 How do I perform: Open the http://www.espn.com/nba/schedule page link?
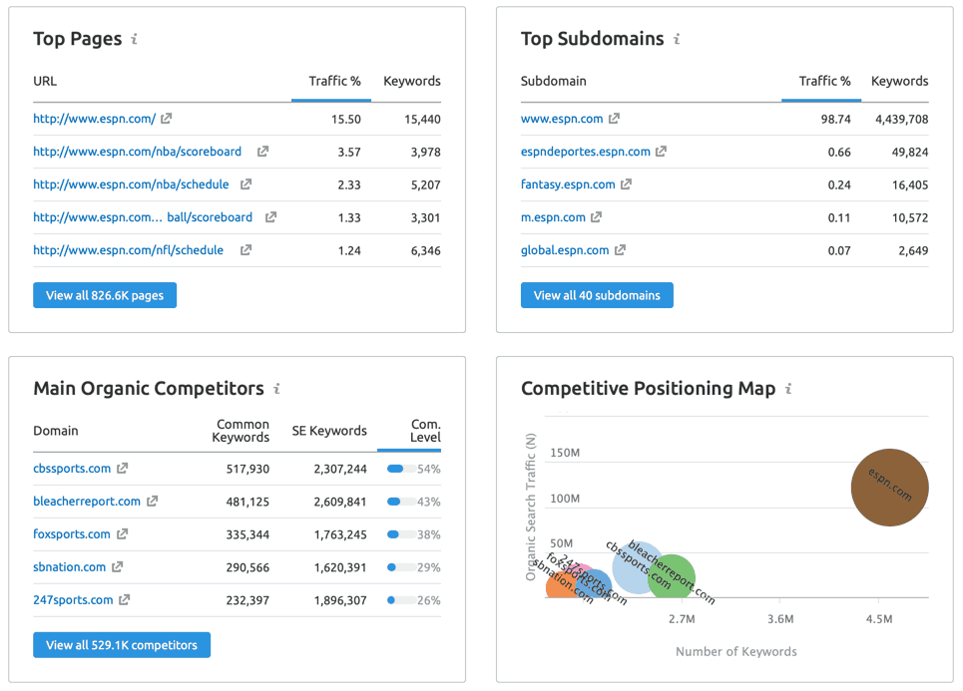[x=130, y=184]
